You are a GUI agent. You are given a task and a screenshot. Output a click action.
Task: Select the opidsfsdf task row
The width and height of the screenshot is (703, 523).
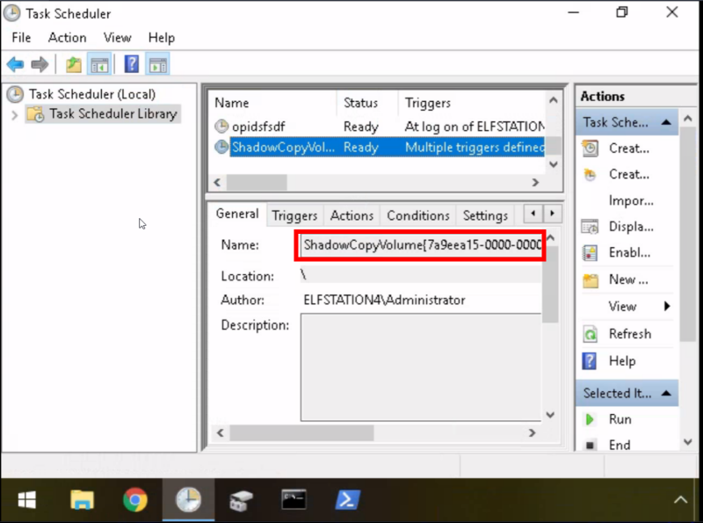(257, 127)
